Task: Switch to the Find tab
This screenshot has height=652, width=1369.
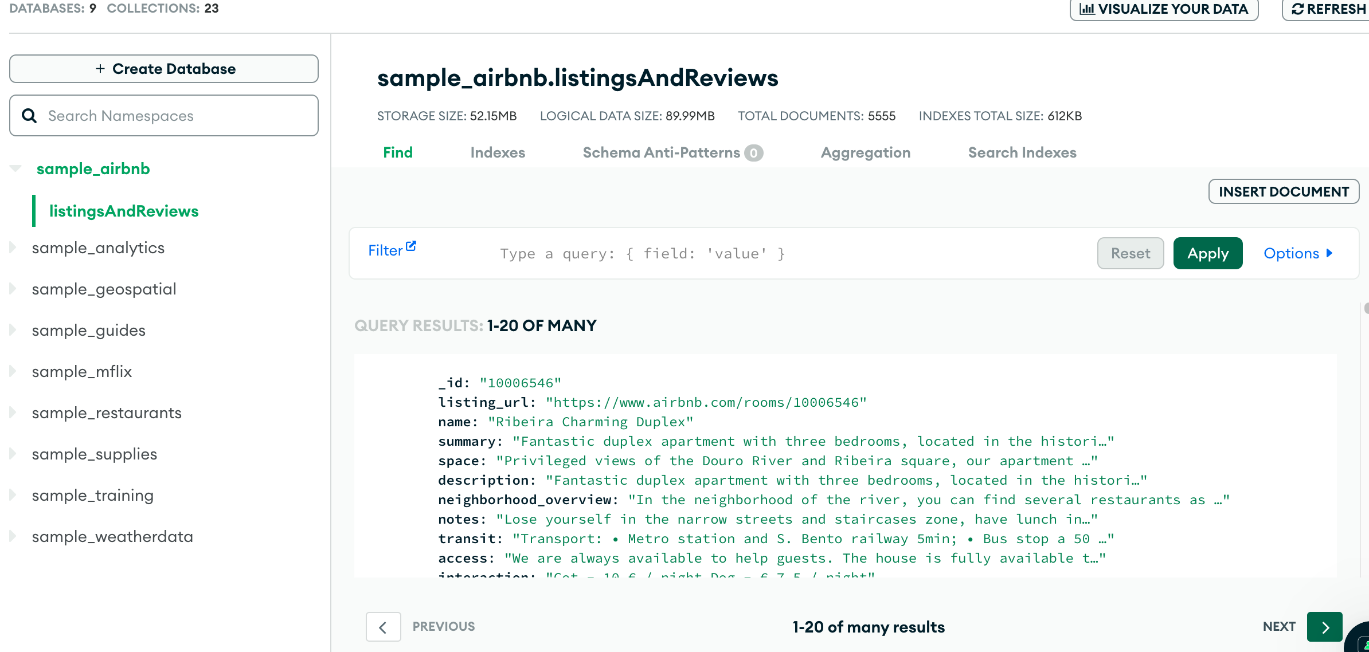Action: click(x=398, y=152)
